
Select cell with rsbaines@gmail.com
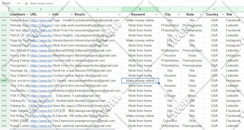tap(98, 61)
